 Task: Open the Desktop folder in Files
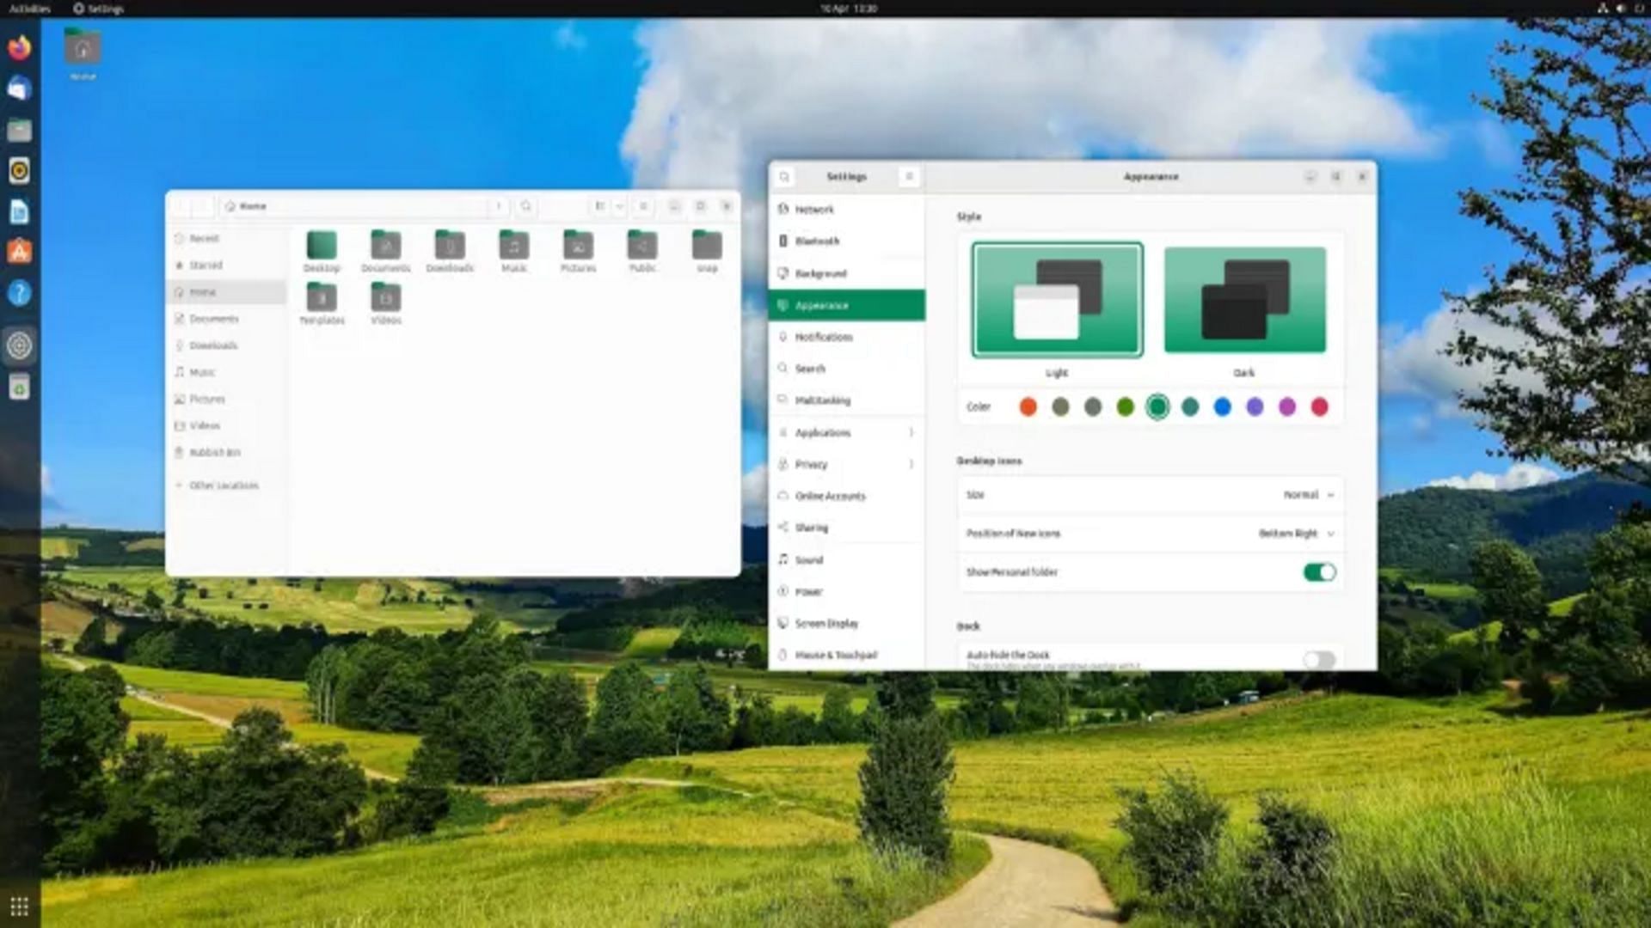tap(322, 252)
